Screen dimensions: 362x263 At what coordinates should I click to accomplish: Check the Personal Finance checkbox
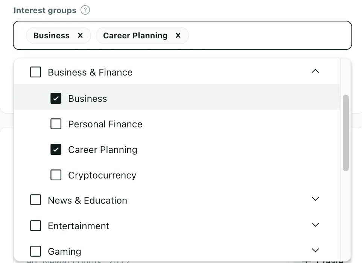point(56,124)
